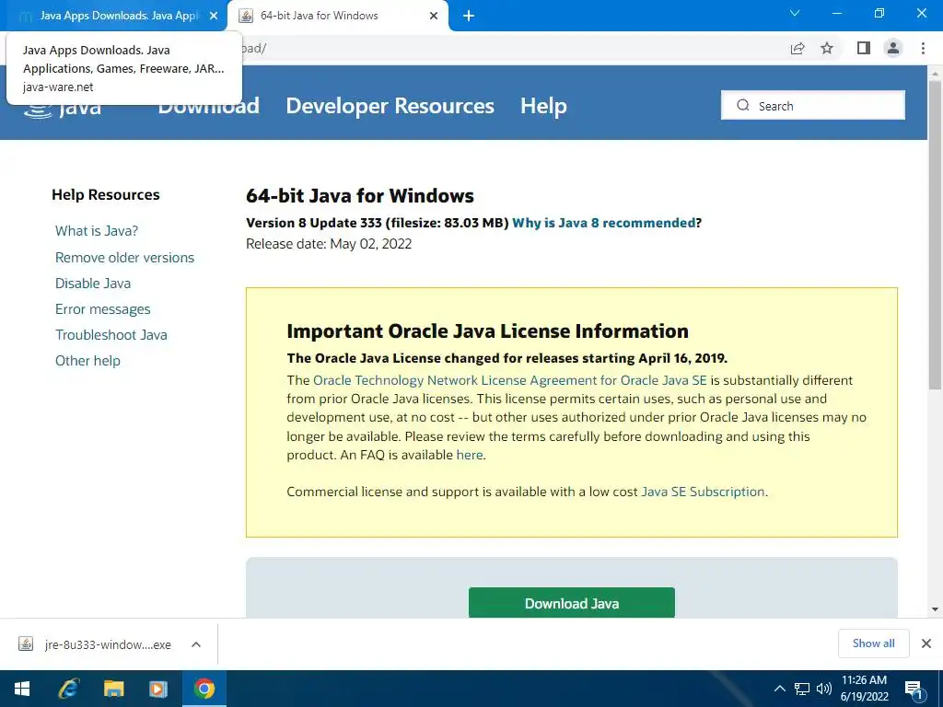This screenshot has width=943, height=707.
Task: Click the scrollbar down arrow
Action: 935,609
